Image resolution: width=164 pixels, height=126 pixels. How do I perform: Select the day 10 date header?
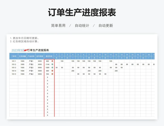(x=105, y=55)
